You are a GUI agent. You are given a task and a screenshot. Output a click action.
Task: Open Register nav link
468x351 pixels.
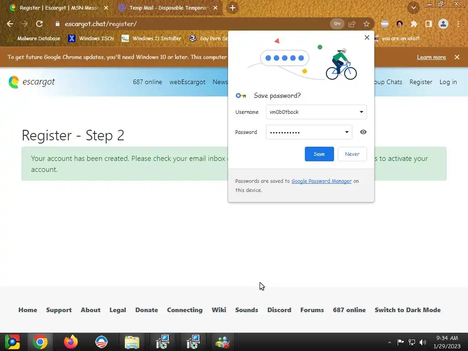tap(421, 82)
